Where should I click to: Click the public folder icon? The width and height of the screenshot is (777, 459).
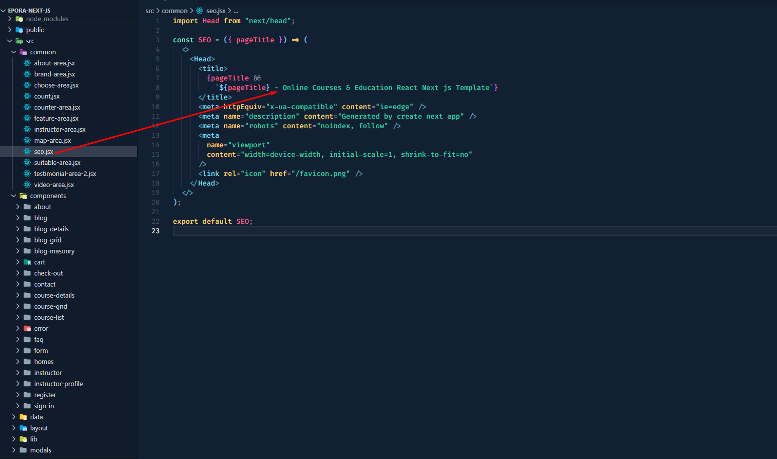click(x=20, y=30)
